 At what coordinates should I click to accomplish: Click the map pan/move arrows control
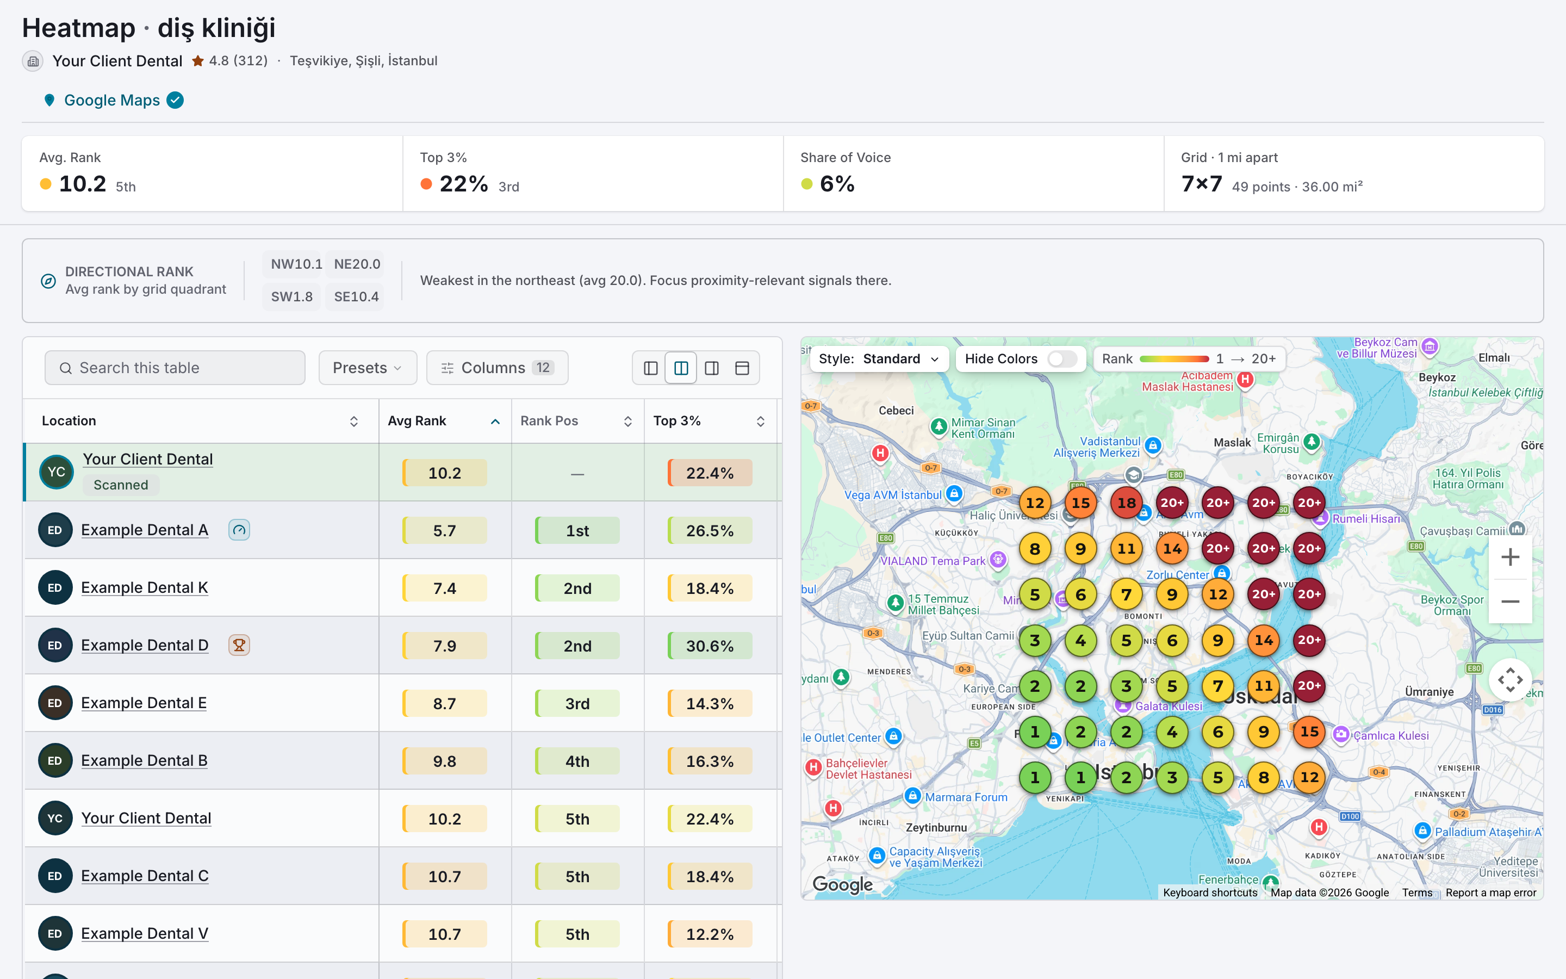tap(1509, 680)
